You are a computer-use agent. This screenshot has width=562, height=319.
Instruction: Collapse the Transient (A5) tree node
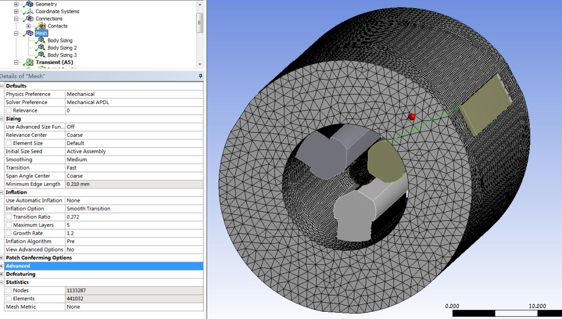(16, 62)
